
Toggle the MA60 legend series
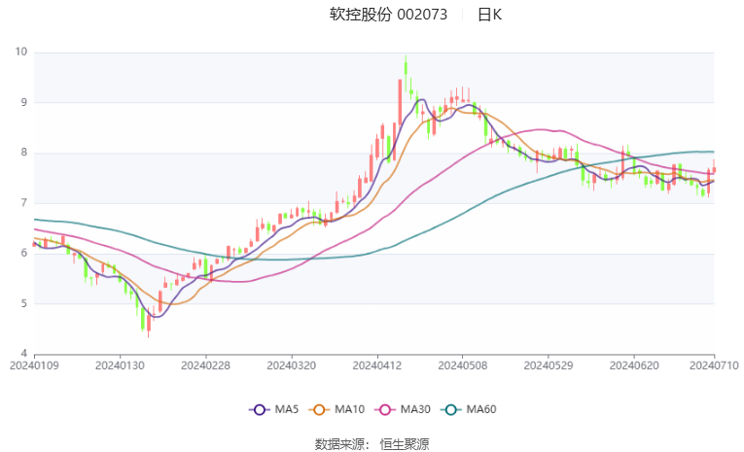coord(469,409)
